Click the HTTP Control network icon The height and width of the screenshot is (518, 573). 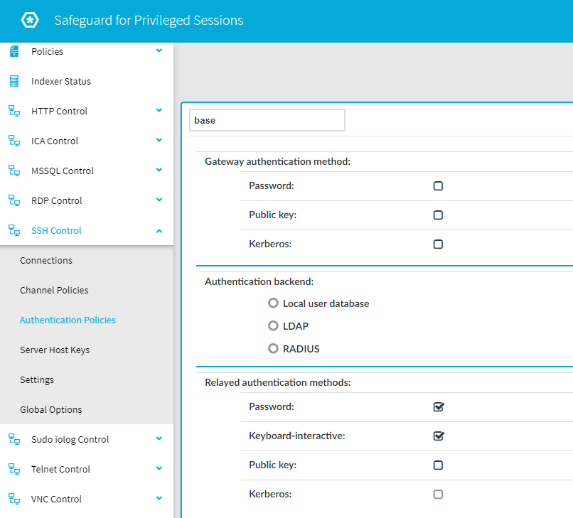point(14,111)
